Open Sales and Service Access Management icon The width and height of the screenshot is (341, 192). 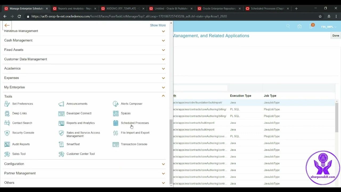pyautogui.click(x=61, y=133)
